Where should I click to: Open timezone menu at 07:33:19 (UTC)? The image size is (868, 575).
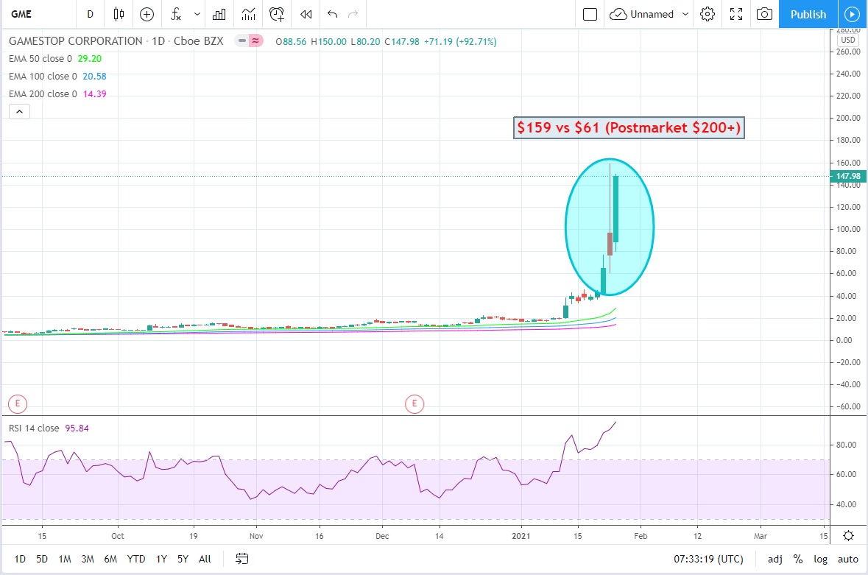point(708,559)
